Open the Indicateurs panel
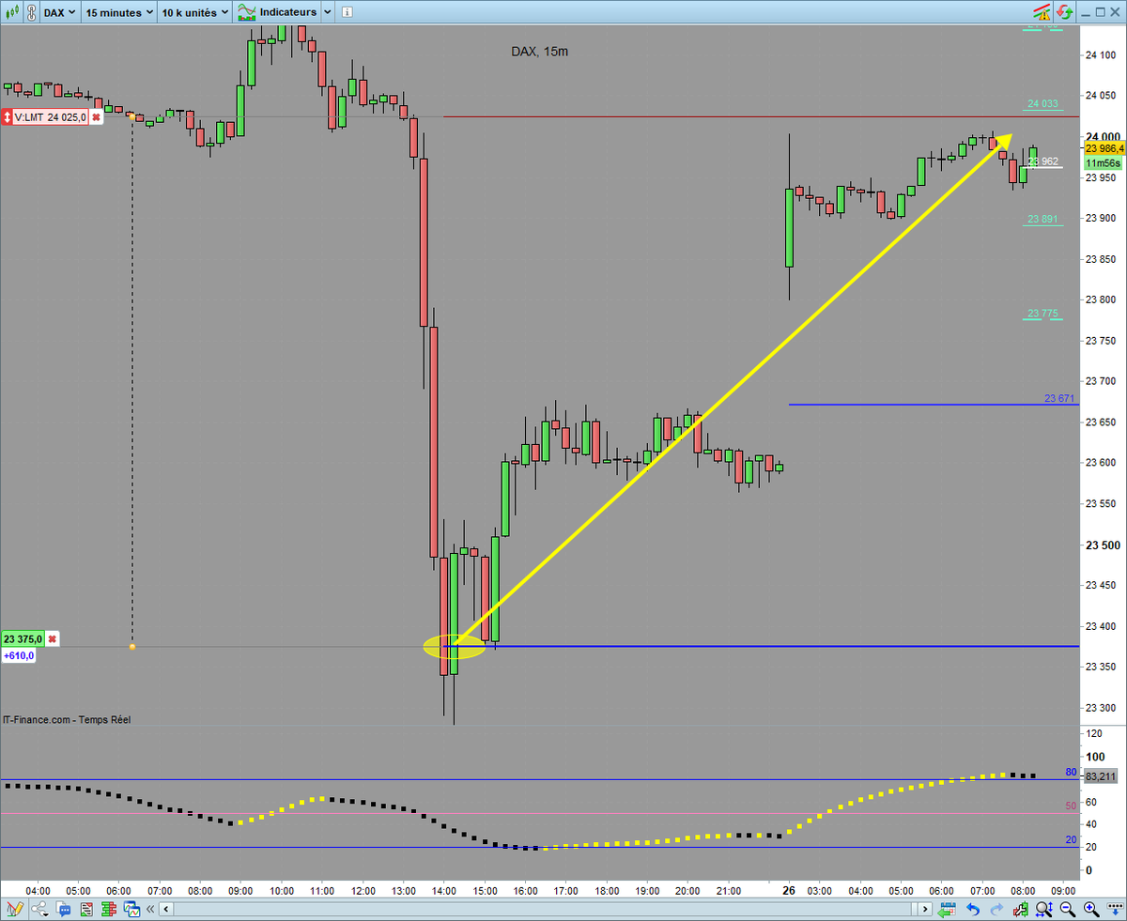Viewport: 1127px width, 921px height. 277,12
